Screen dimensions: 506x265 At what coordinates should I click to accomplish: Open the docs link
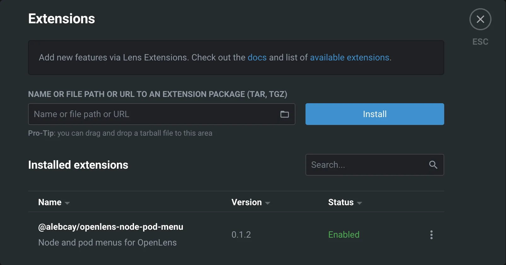[257, 58]
